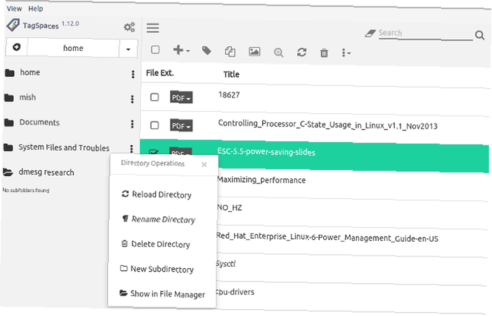Open PDF dropdown for ESC-5.5-power-saving-slides
Viewport: 492px width, 316px height.
[x=181, y=152]
